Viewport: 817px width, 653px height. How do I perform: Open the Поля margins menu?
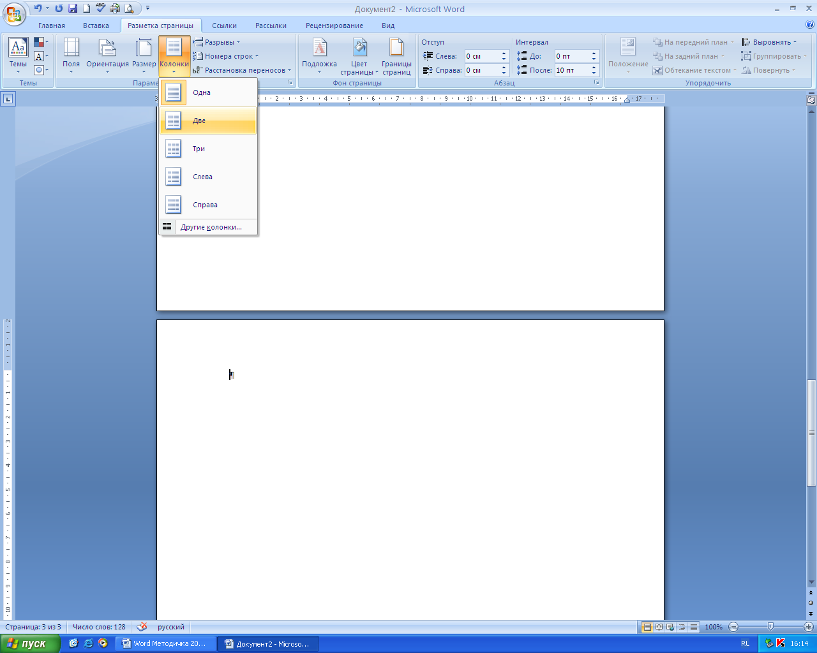[x=71, y=55]
